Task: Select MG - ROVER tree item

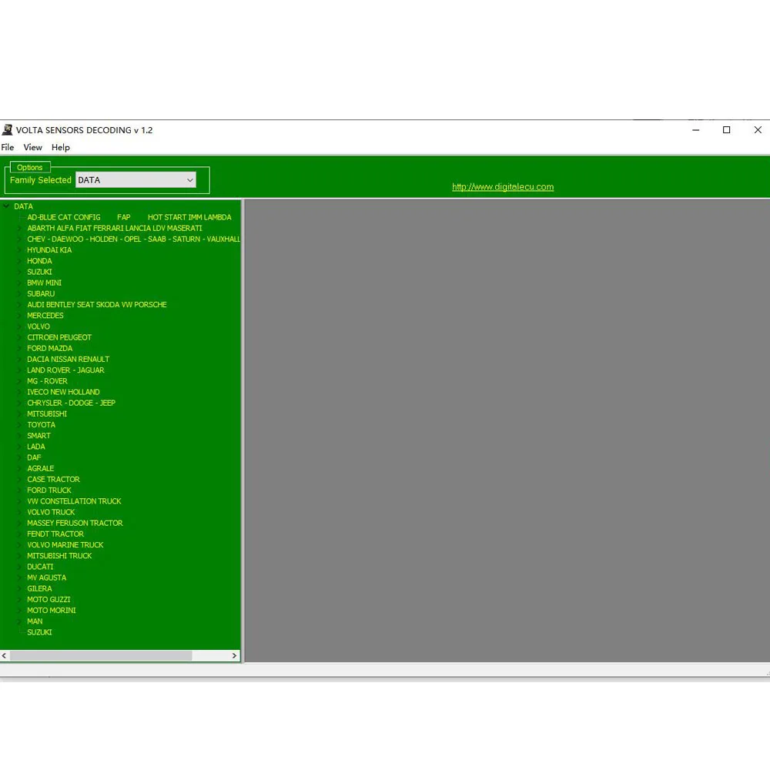Action: pyautogui.click(x=47, y=381)
